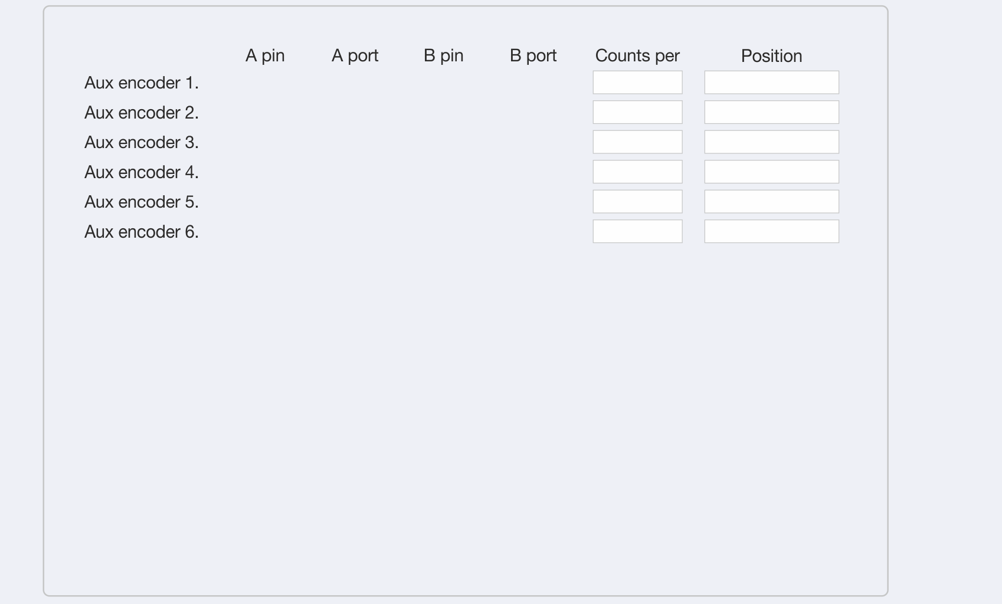Click the 'Aux encoder 6.' row label
The width and height of the screenshot is (1002, 604).
click(x=142, y=232)
